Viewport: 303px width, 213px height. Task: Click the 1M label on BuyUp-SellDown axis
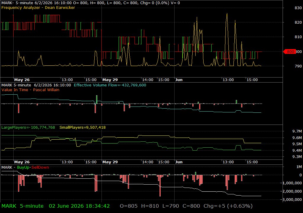coord(299,167)
